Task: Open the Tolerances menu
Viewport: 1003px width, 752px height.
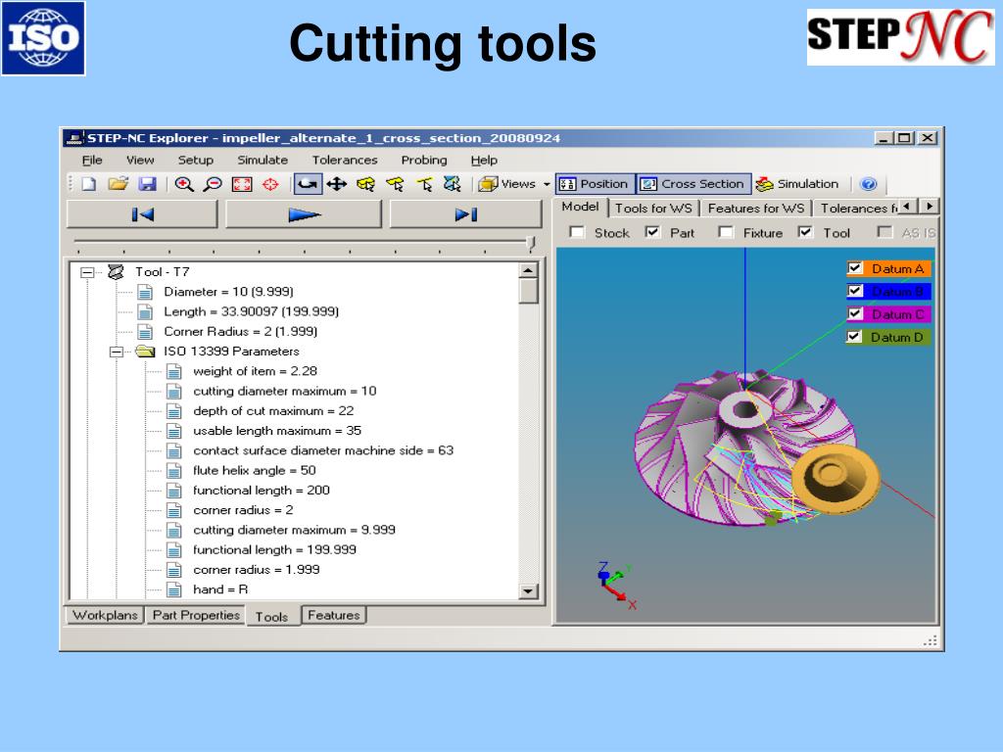Action: 345,160
